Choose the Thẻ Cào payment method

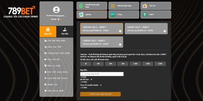[156, 6]
